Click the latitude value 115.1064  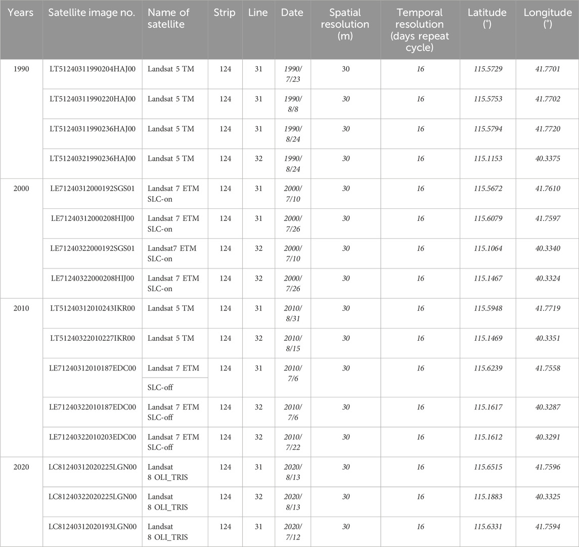click(x=488, y=248)
